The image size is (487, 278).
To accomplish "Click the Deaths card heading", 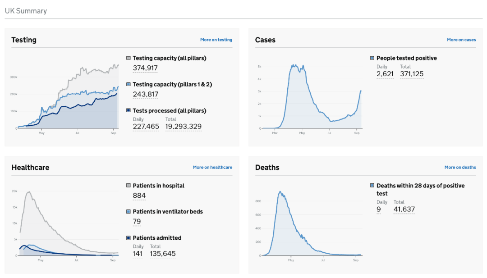I will (267, 168).
